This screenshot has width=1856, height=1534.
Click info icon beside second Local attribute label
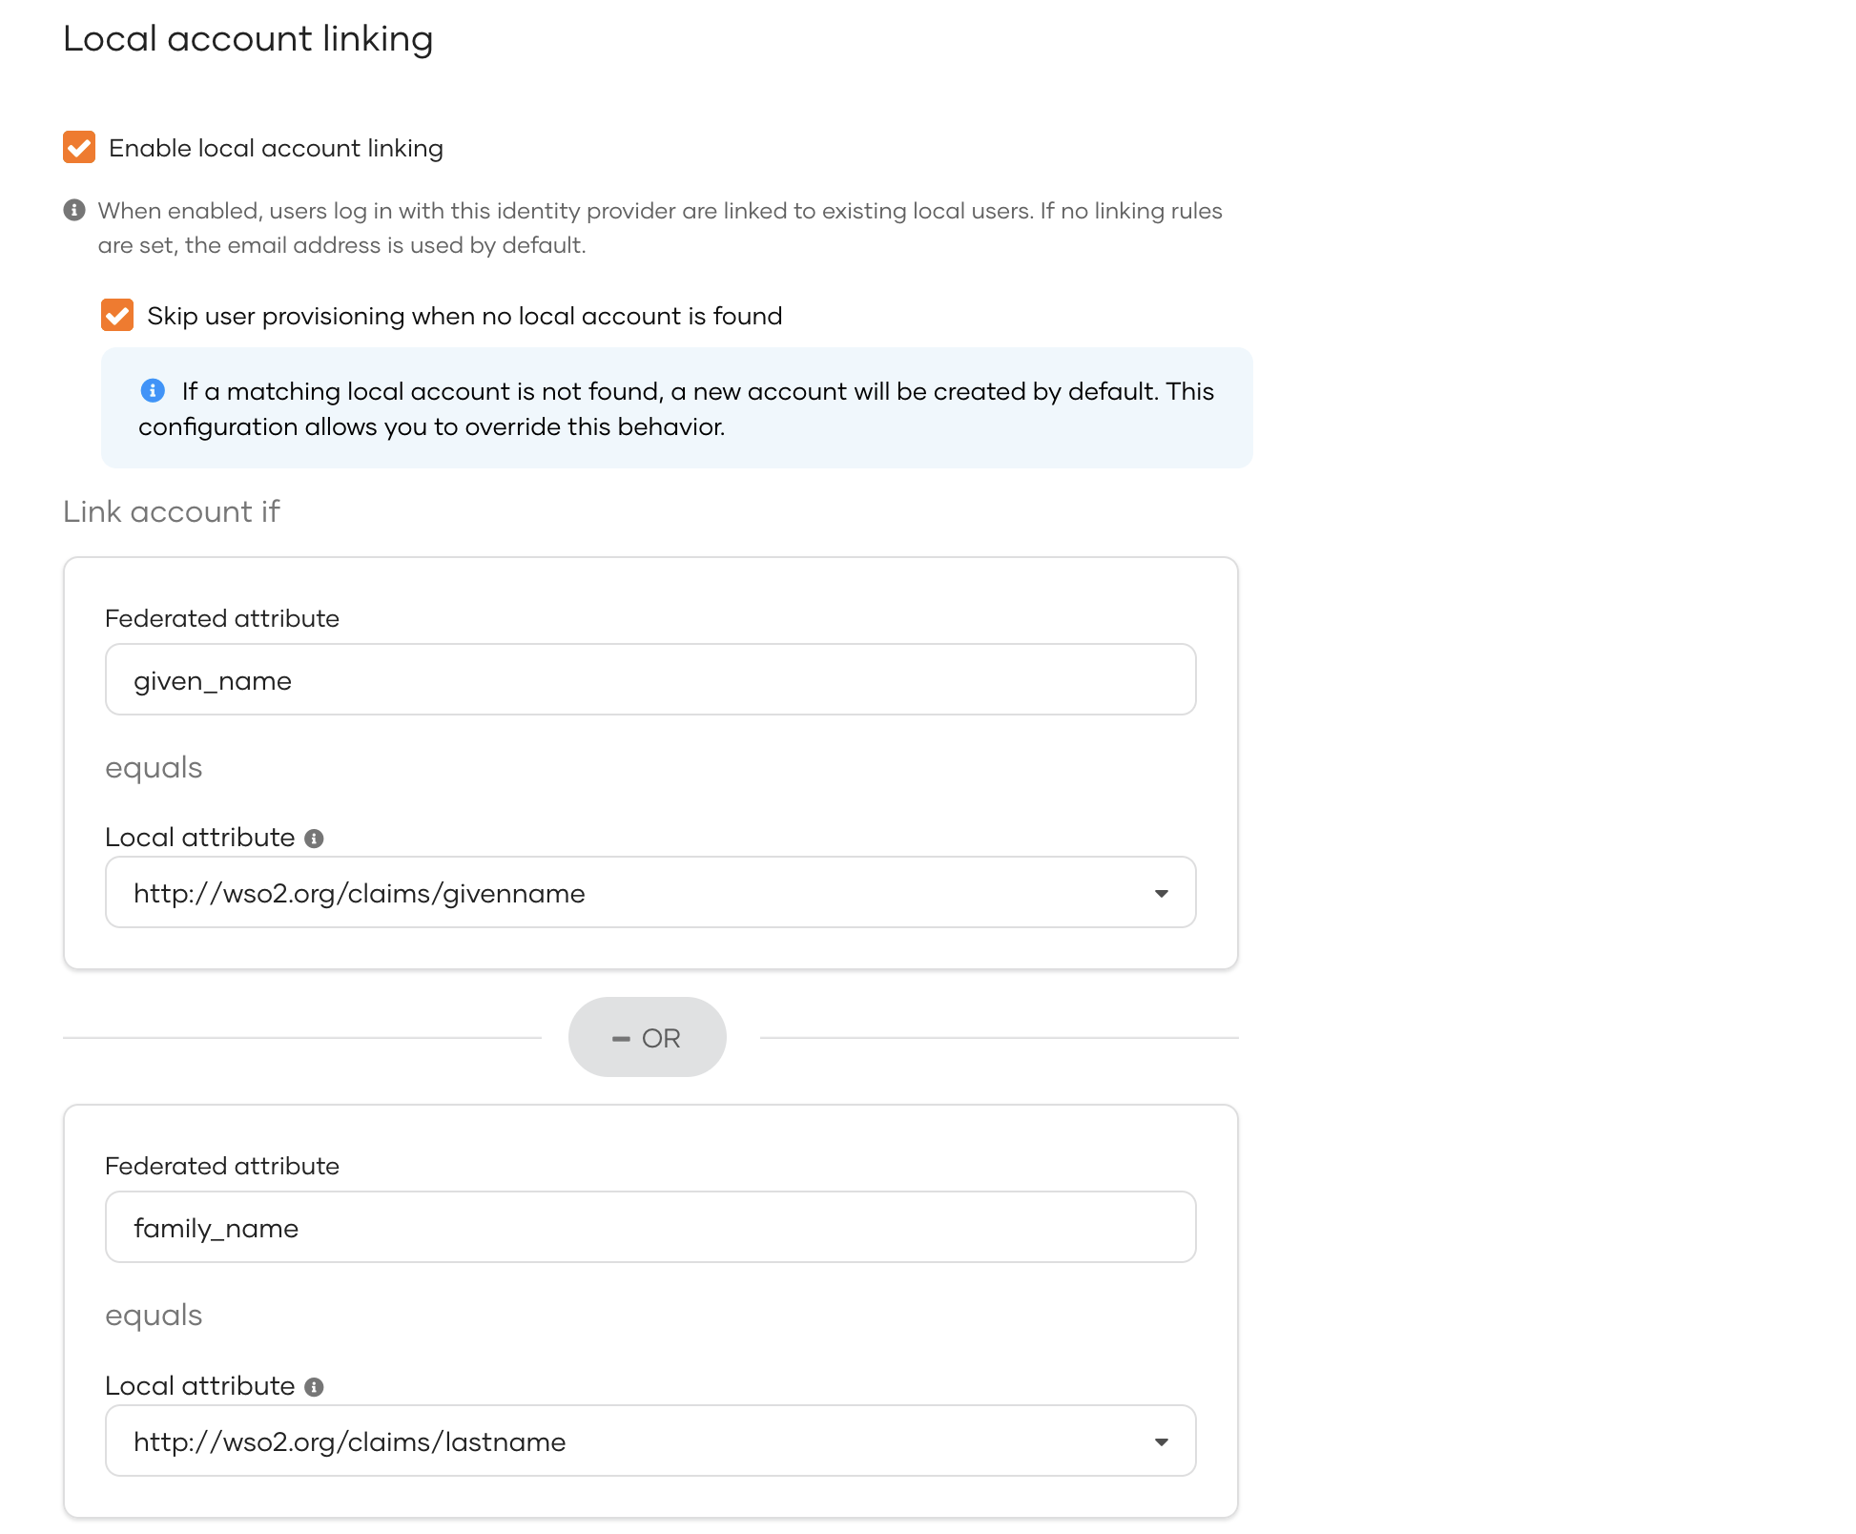314,1387
